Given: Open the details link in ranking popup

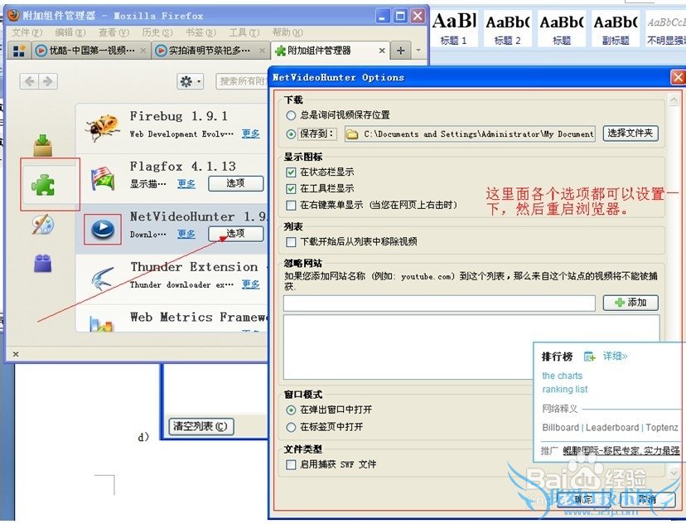Looking at the screenshot, I should click(x=615, y=357).
